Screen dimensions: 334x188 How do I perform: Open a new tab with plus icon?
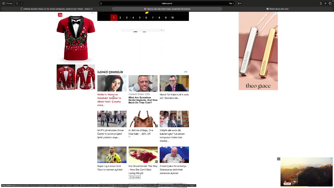(325, 3)
